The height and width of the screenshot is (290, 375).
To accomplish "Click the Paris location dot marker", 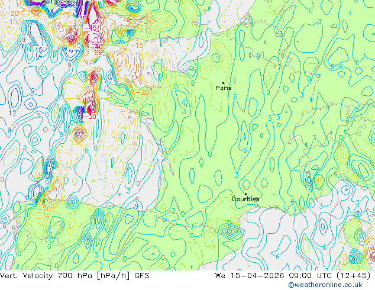I will tap(224, 83).
